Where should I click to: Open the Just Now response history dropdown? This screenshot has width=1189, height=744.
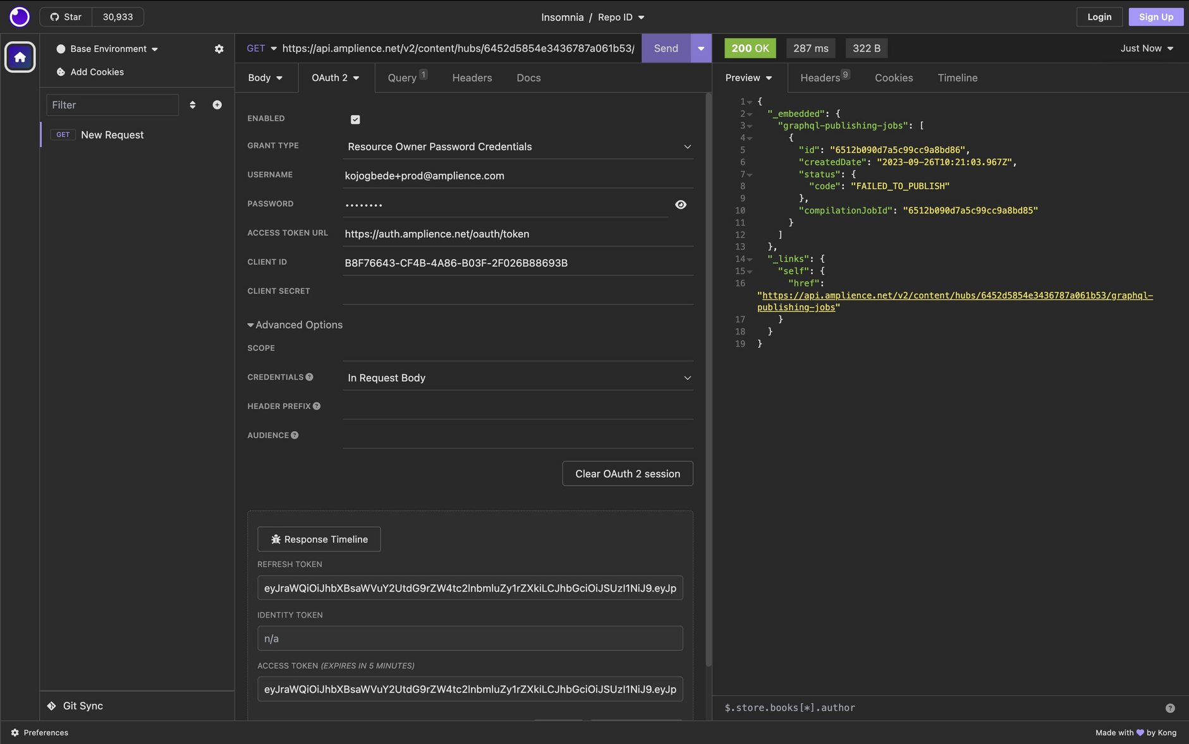1147,49
